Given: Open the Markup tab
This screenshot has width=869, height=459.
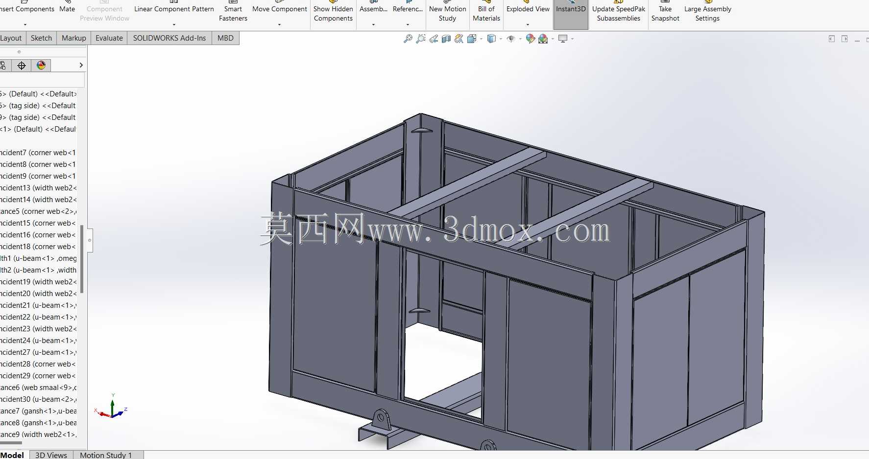Looking at the screenshot, I should pyautogui.click(x=74, y=38).
